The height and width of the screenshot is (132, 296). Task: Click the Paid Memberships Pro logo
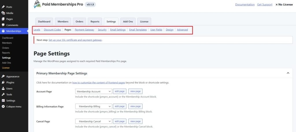click(x=58, y=4)
